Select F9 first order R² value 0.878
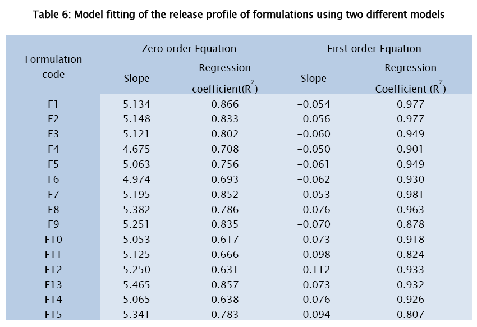 coord(410,224)
